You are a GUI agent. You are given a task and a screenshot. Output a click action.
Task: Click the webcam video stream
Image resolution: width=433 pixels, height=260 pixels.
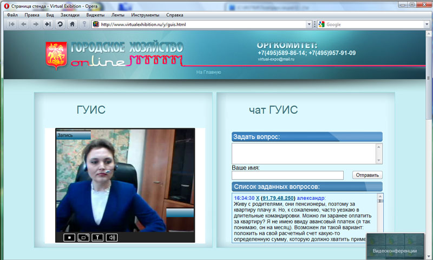click(125, 181)
